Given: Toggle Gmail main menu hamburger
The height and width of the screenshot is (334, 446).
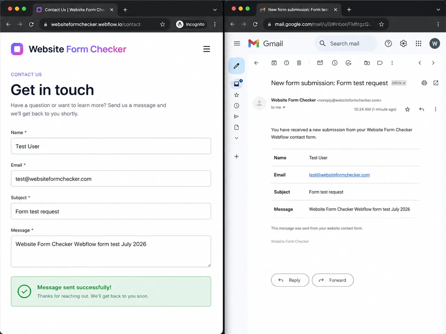Looking at the screenshot, I should [x=237, y=43].
